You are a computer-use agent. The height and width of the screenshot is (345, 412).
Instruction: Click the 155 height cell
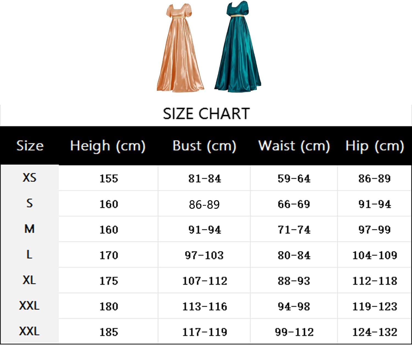109,178
